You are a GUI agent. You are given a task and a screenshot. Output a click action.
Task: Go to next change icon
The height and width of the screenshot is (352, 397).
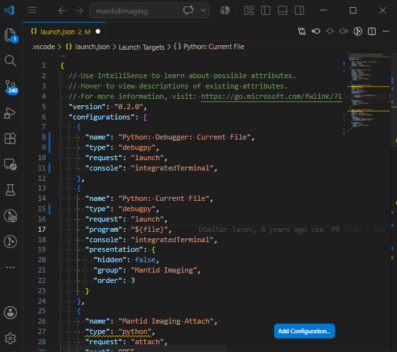[x=344, y=32]
